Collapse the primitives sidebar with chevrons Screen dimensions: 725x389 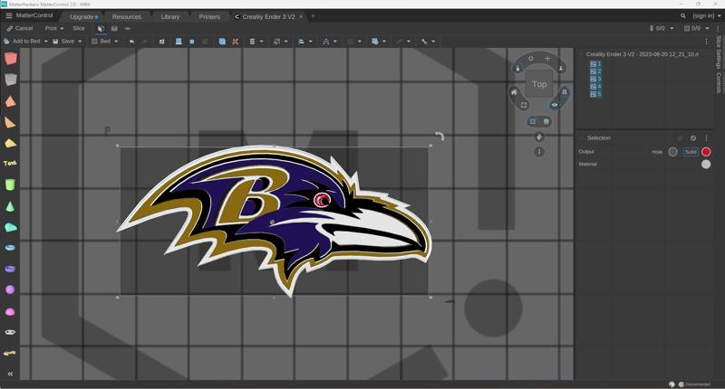coord(10,374)
